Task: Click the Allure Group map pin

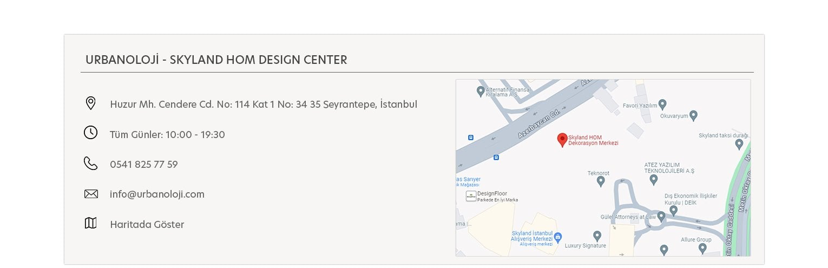Action: pyautogui.click(x=702, y=249)
